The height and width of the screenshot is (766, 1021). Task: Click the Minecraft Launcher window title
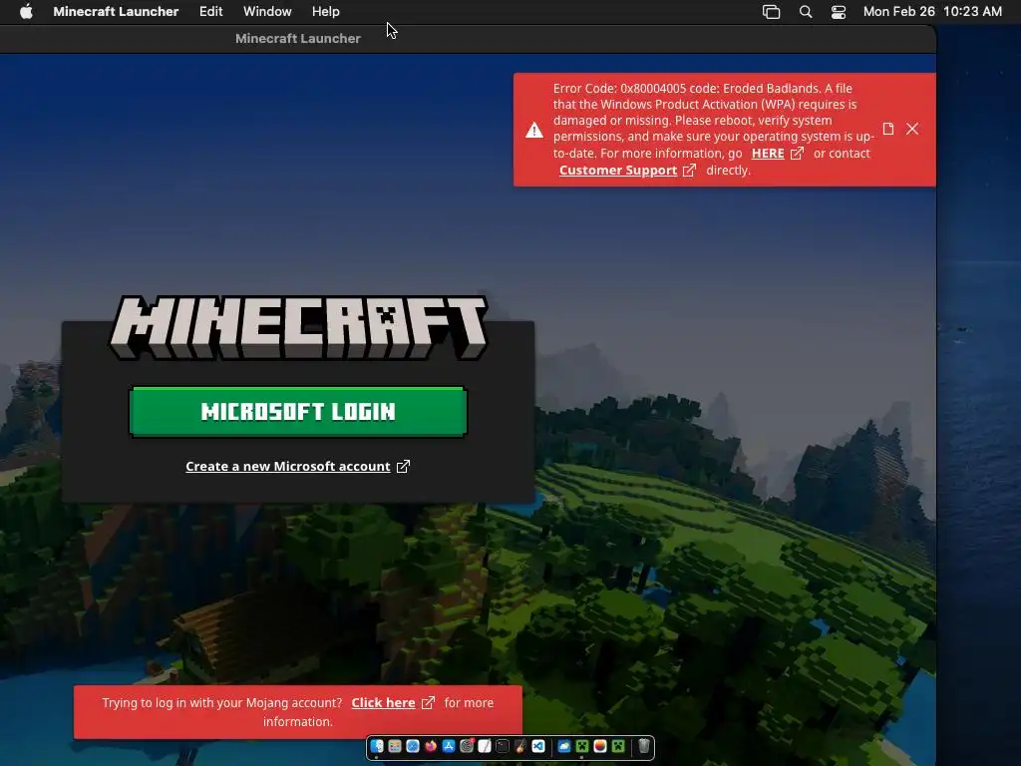pos(298,39)
